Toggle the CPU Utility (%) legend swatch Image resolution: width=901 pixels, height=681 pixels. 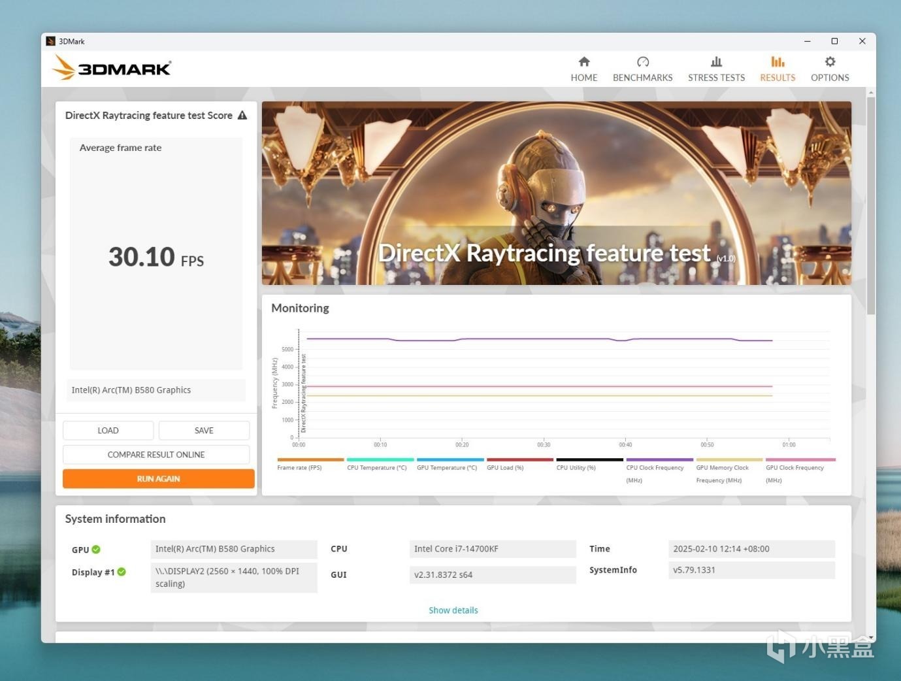click(x=590, y=459)
